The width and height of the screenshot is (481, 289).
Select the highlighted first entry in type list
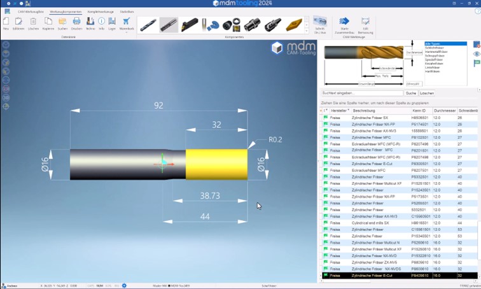(446, 44)
